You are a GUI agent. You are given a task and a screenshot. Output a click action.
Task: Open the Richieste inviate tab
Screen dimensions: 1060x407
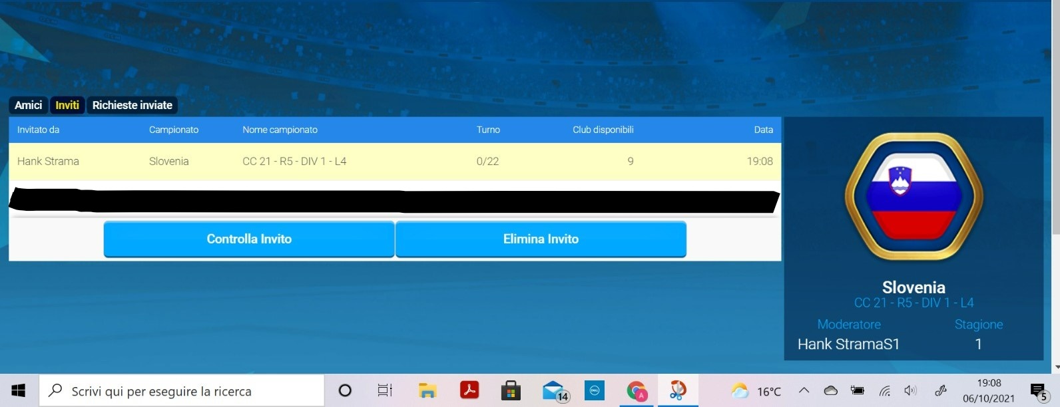click(x=132, y=105)
